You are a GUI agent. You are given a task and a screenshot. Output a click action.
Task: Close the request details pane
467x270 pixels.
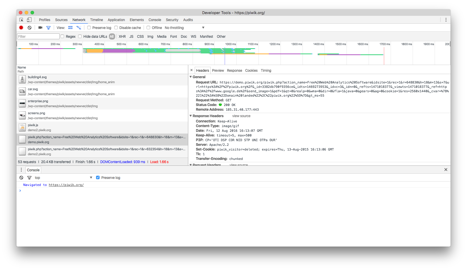(x=191, y=70)
